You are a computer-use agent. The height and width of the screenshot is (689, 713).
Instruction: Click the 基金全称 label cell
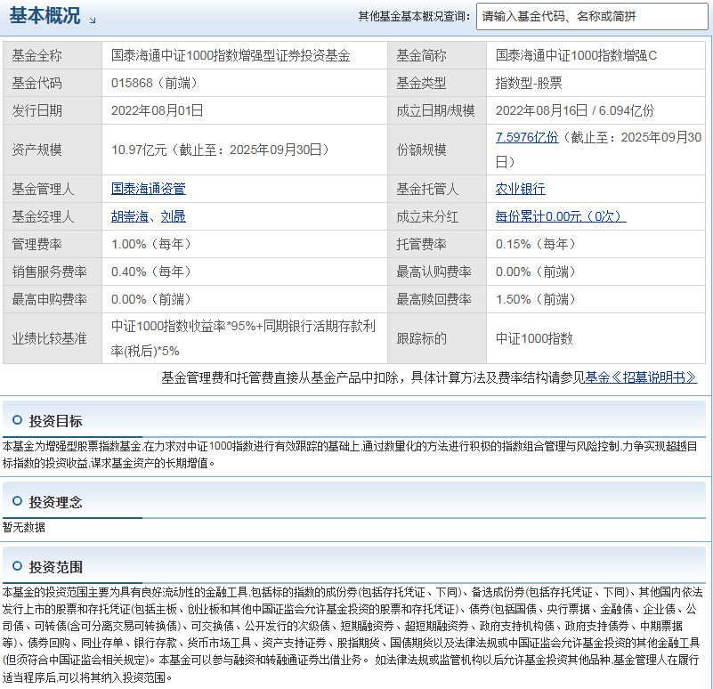point(53,55)
